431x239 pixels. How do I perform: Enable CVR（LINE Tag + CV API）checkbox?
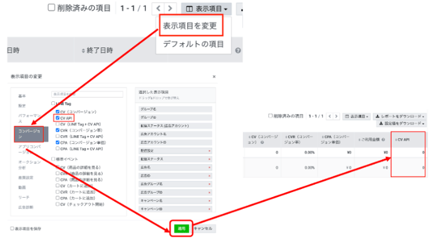[x=58, y=136]
